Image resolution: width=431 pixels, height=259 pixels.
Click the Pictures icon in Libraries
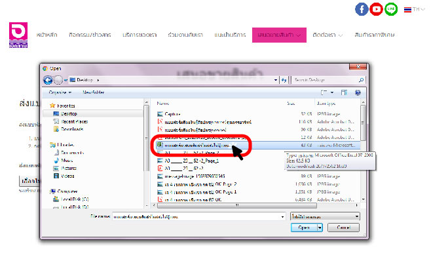pos(56,168)
